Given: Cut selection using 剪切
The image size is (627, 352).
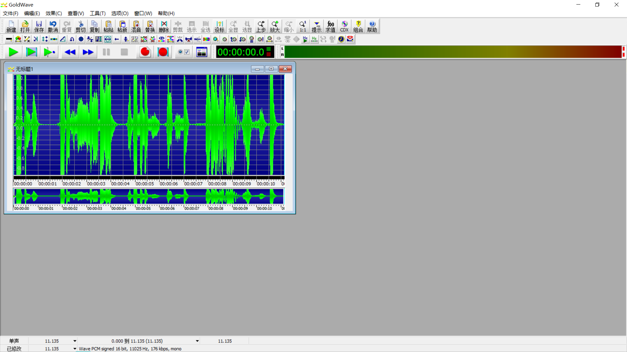Looking at the screenshot, I should coord(81,26).
